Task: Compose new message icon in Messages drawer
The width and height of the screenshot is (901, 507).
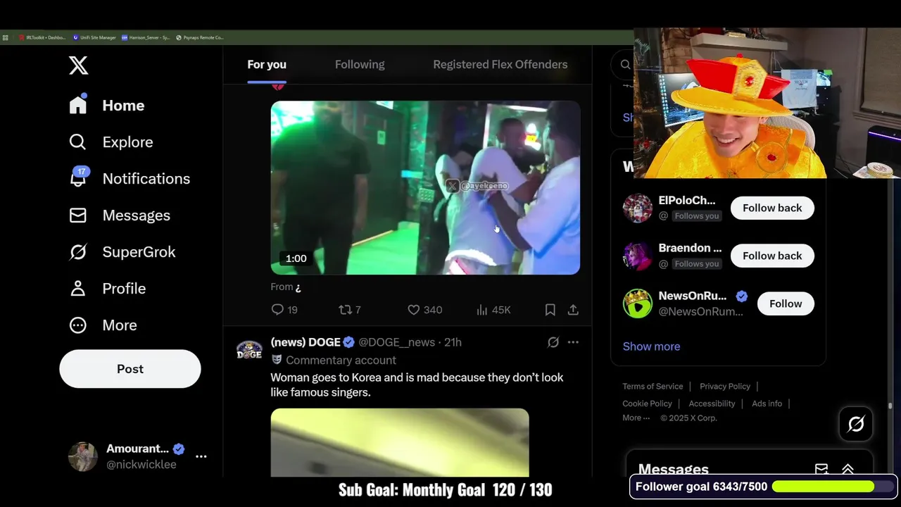Action: (821, 469)
